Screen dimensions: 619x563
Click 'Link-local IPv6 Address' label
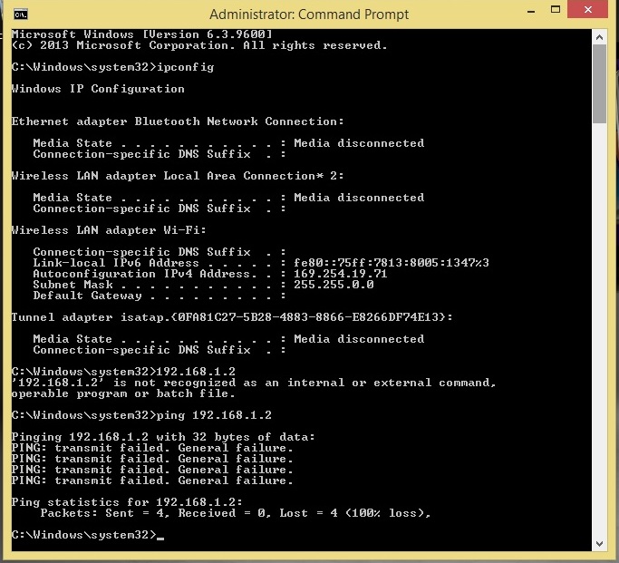pyautogui.click(x=116, y=263)
